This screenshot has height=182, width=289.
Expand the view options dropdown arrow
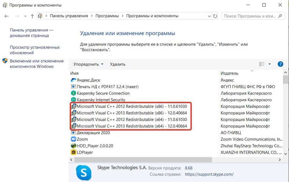click(x=270, y=64)
